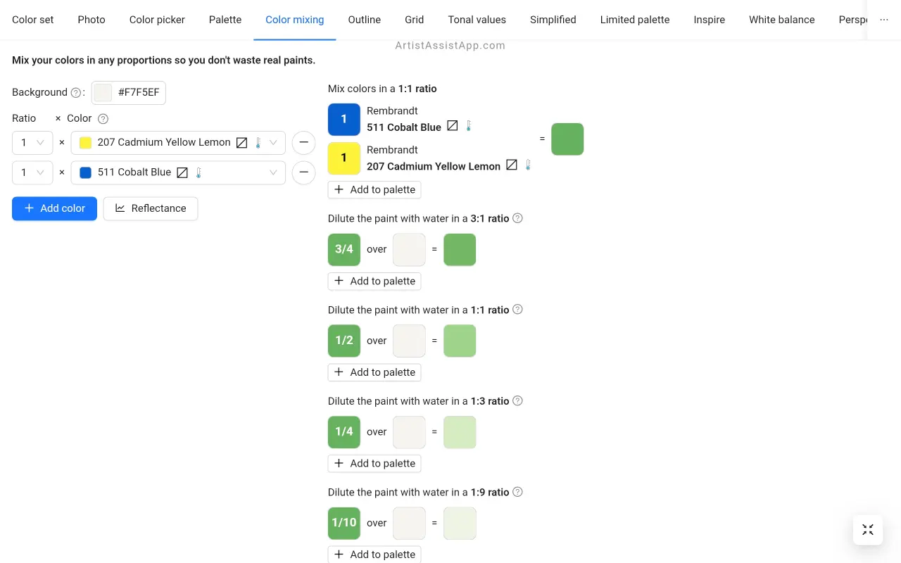This screenshot has height=563, width=901.
Task: Remove the Cobalt Blue row with minus icon
Action: [x=303, y=172]
